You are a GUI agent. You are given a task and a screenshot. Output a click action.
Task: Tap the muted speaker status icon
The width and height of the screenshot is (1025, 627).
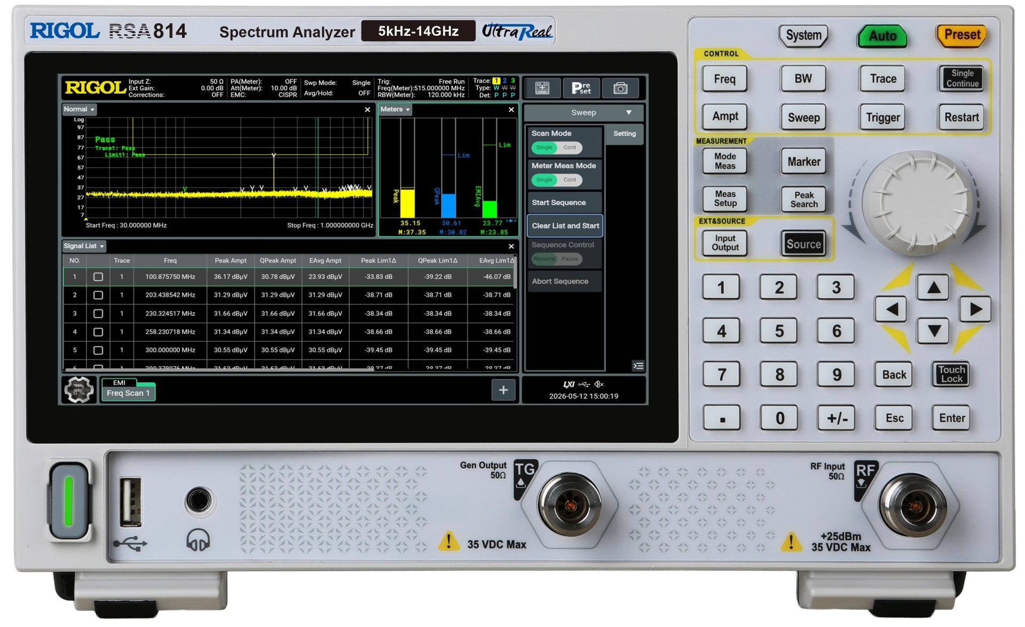click(x=599, y=384)
